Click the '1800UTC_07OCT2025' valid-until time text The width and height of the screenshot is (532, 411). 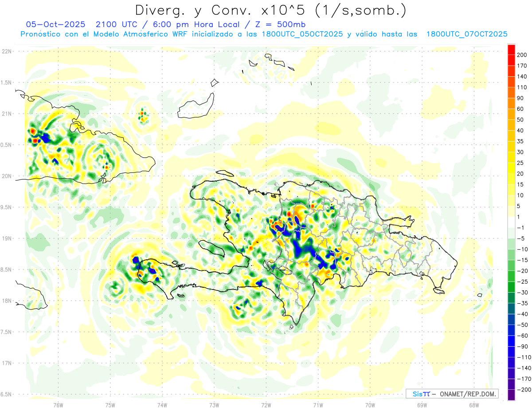[x=466, y=34]
